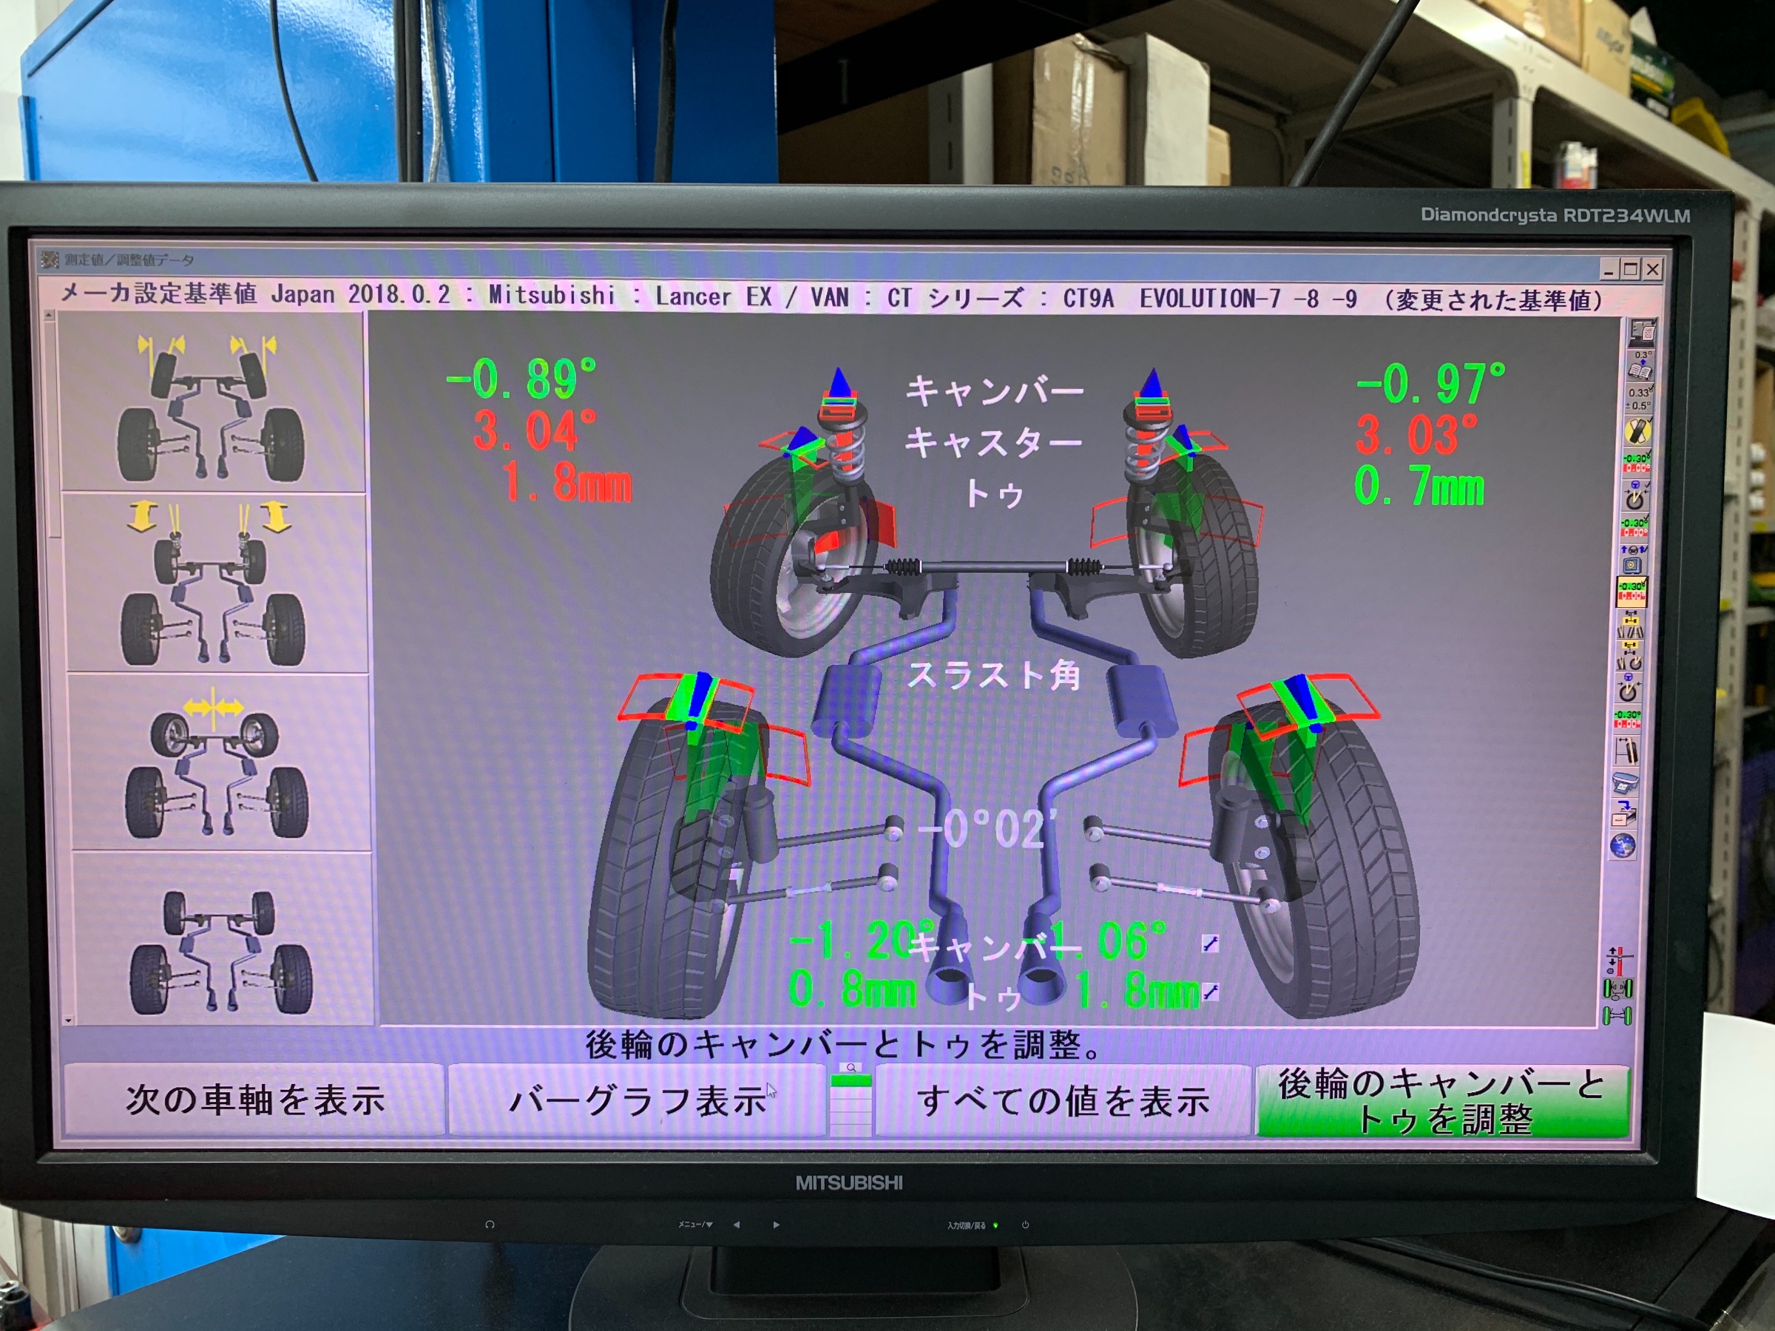Close the alignment window
The height and width of the screenshot is (1331, 1775).
(1652, 270)
